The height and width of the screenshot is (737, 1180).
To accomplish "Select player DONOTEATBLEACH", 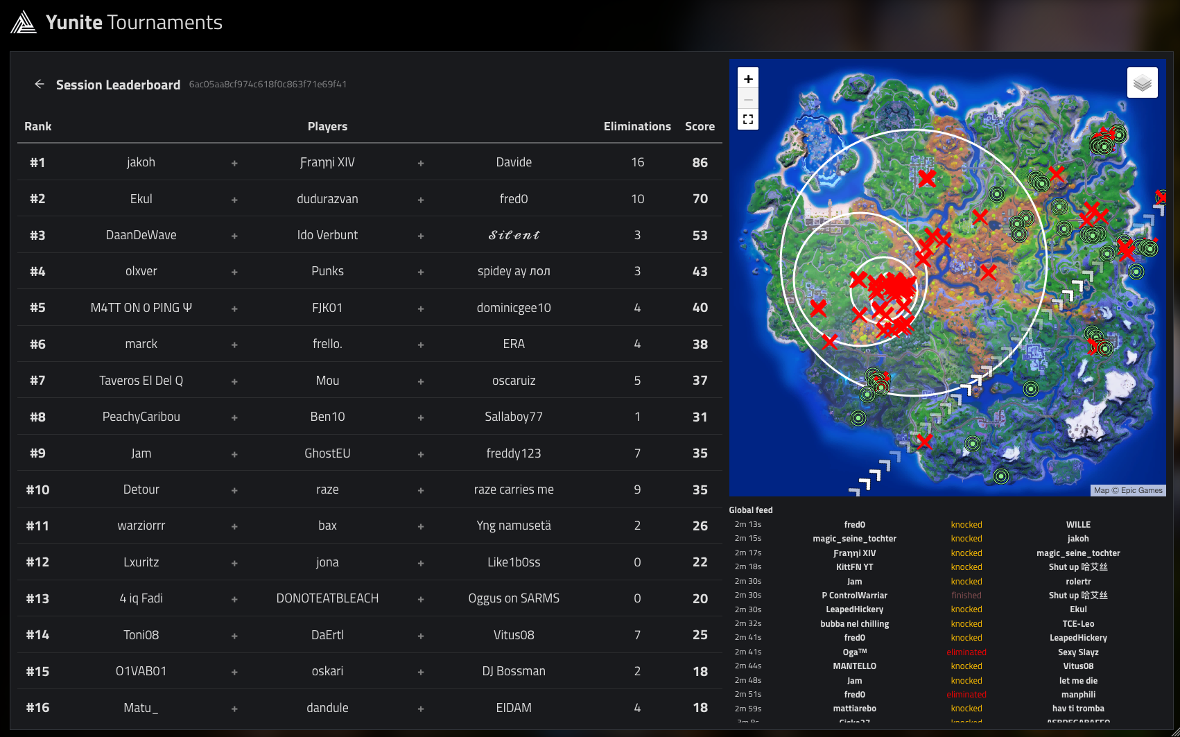I will [327, 598].
